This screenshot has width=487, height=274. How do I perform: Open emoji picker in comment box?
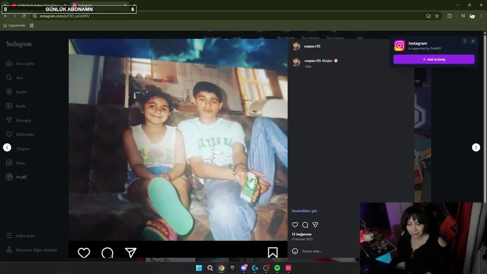tap(295, 251)
